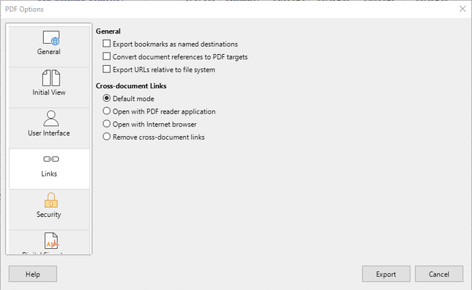This screenshot has height=290, width=472.
Task: Switch to the Security tab label
Action: pos(49,215)
